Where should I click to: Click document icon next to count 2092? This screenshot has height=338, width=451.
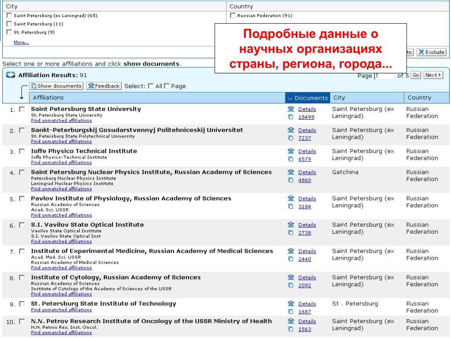(291, 285)
